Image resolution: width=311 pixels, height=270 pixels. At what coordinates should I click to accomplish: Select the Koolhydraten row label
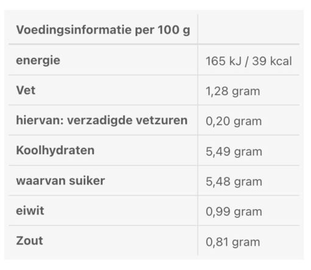click(x=55, y=151)
